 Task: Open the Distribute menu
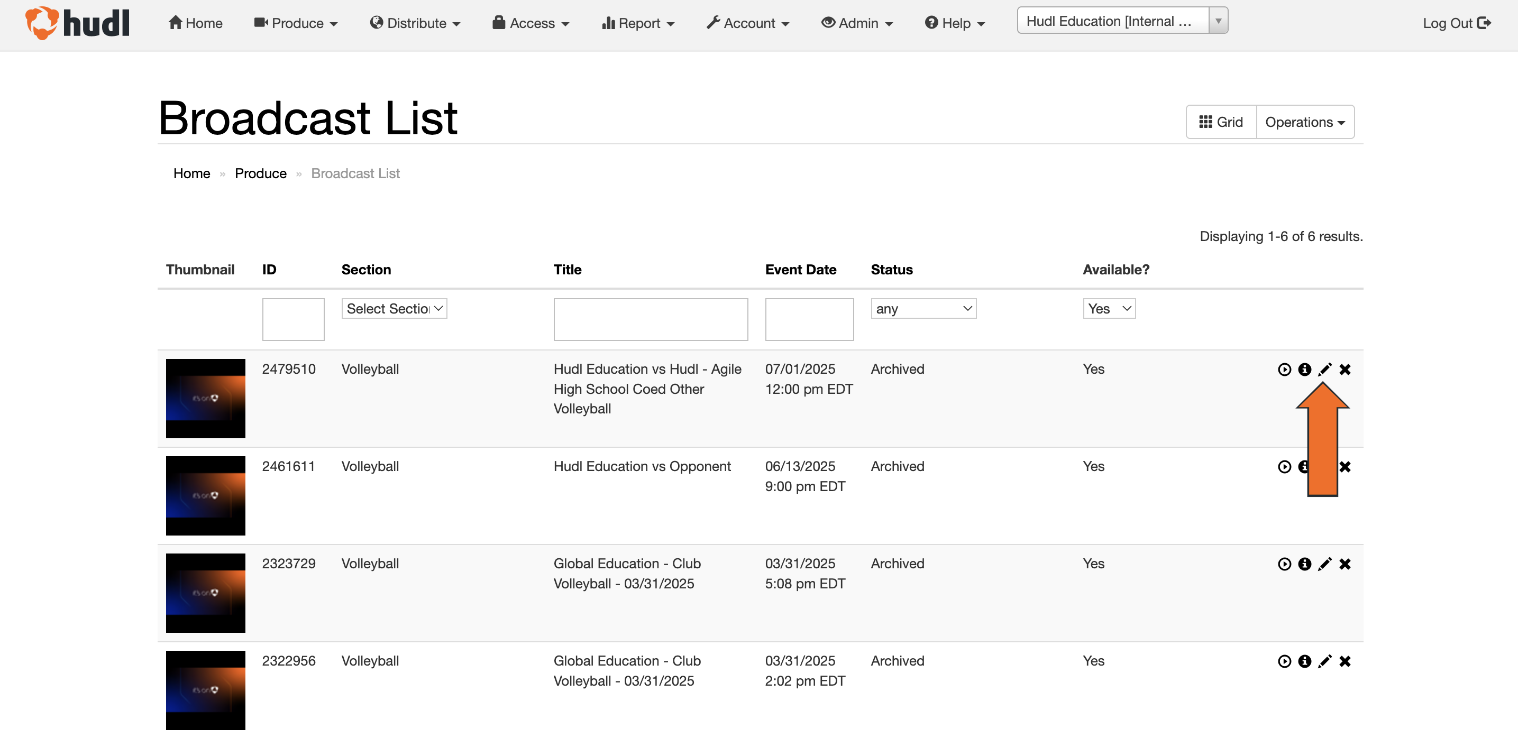coord(415,23)
